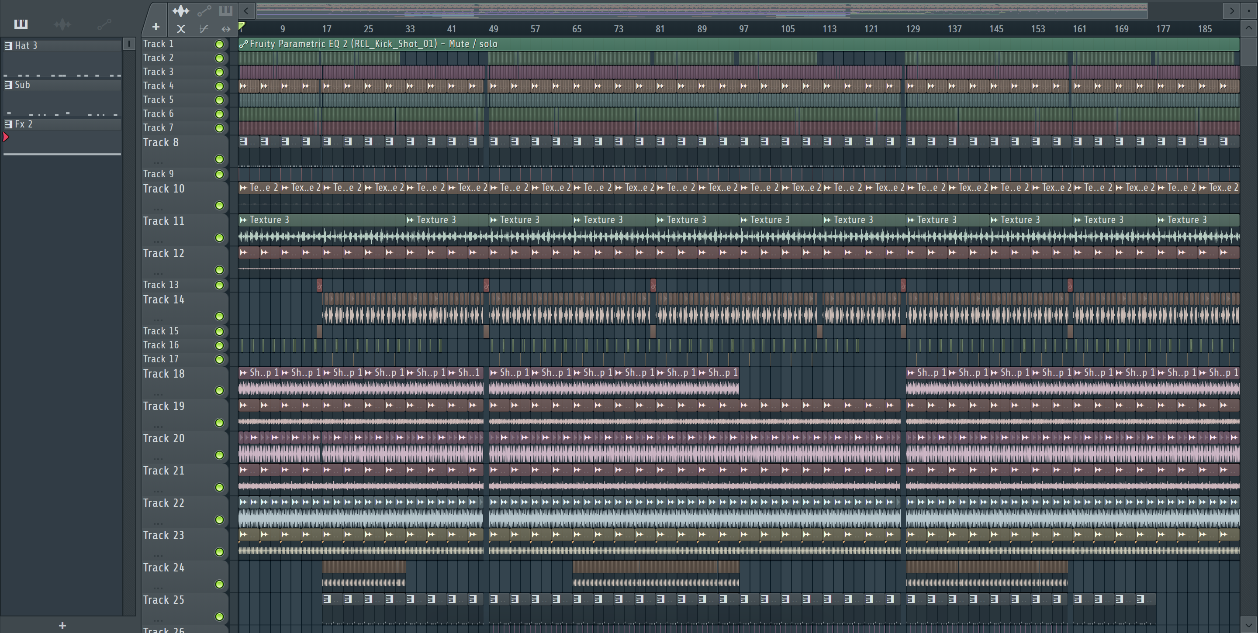Open Track 8 options dots
1258x633 pixels.
click(158, 162)
